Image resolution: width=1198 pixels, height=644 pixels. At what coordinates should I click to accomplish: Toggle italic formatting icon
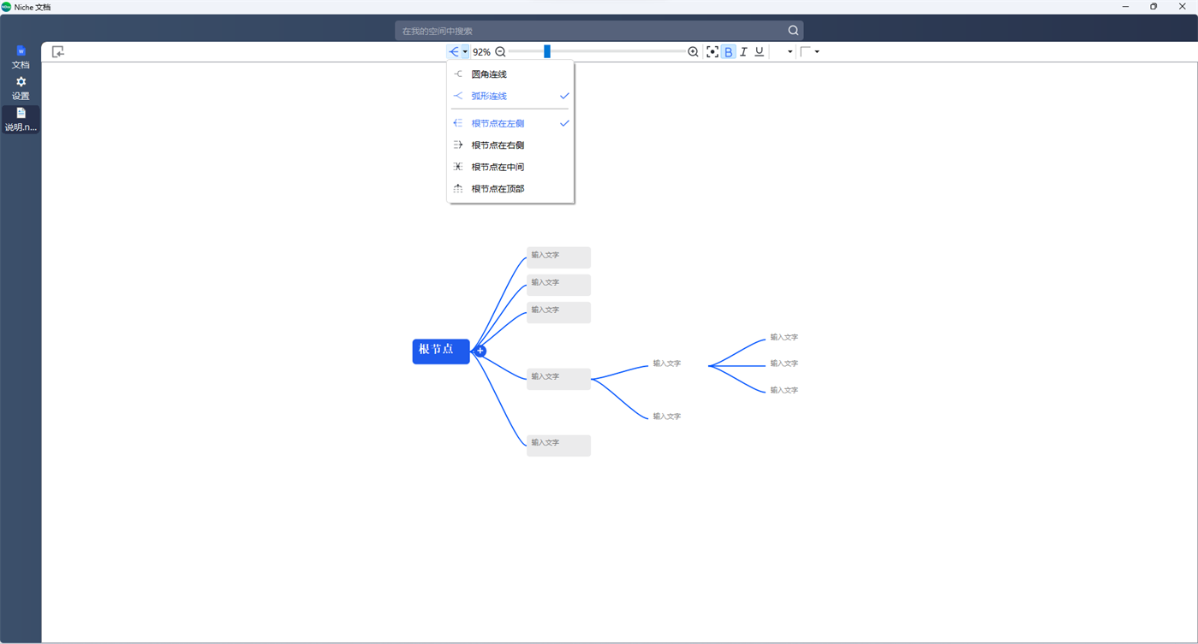(743, 51)
